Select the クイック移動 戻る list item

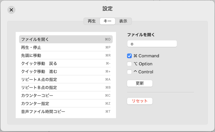pos(66,63)
